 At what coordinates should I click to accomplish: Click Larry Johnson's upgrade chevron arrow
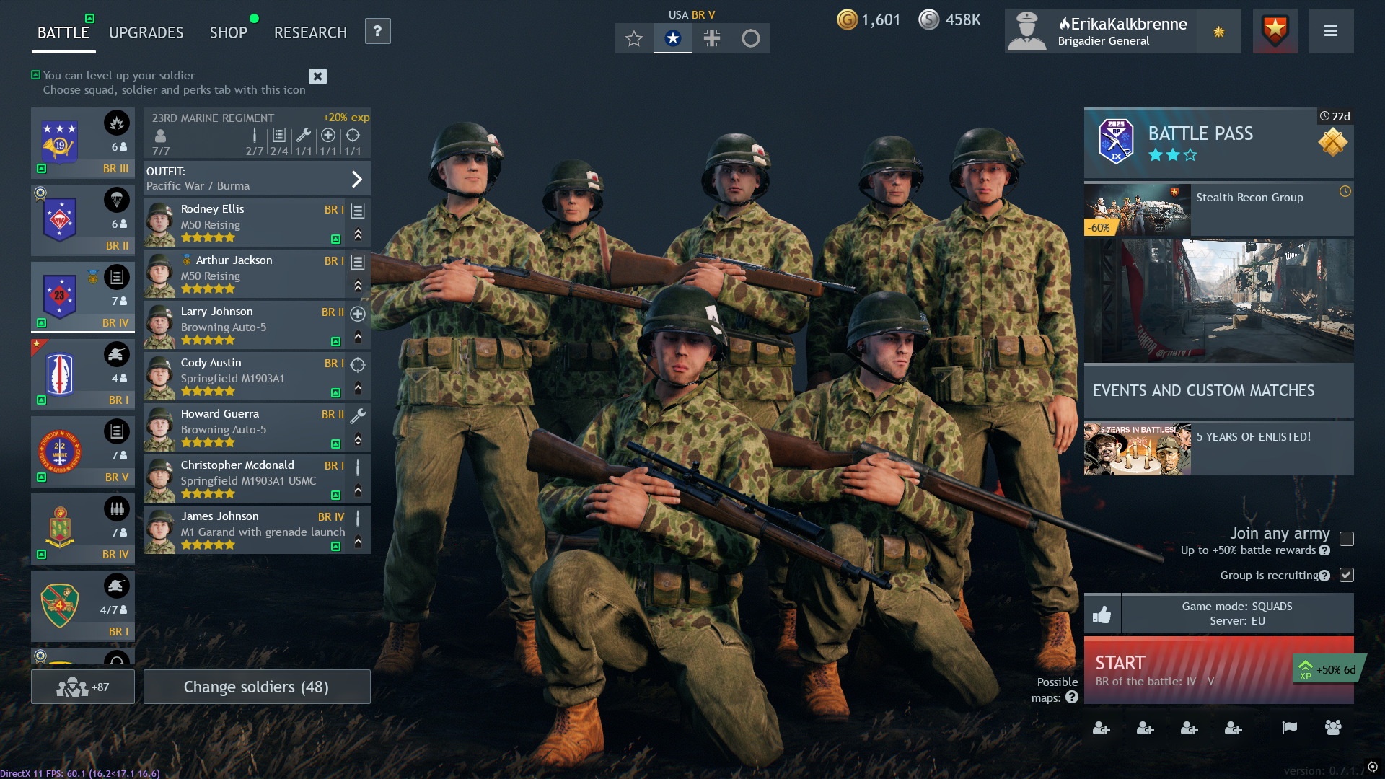click(358, 337)
